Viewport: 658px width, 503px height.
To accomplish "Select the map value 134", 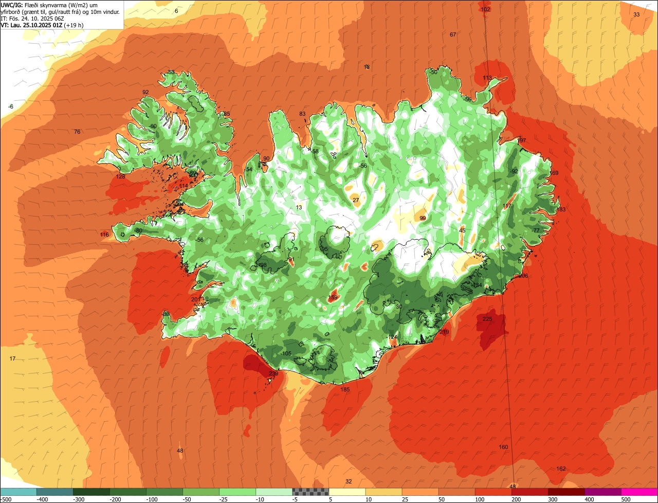I will [478, 285].
